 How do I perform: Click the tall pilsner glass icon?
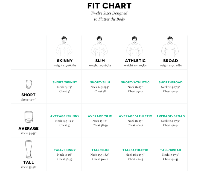click(29, 149)
